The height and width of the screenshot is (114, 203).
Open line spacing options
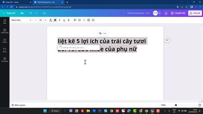click(x=93, y=20)
